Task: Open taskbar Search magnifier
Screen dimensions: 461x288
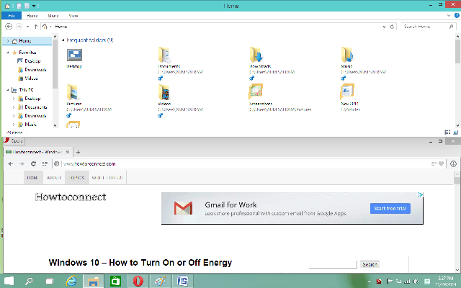Action: 29,281
